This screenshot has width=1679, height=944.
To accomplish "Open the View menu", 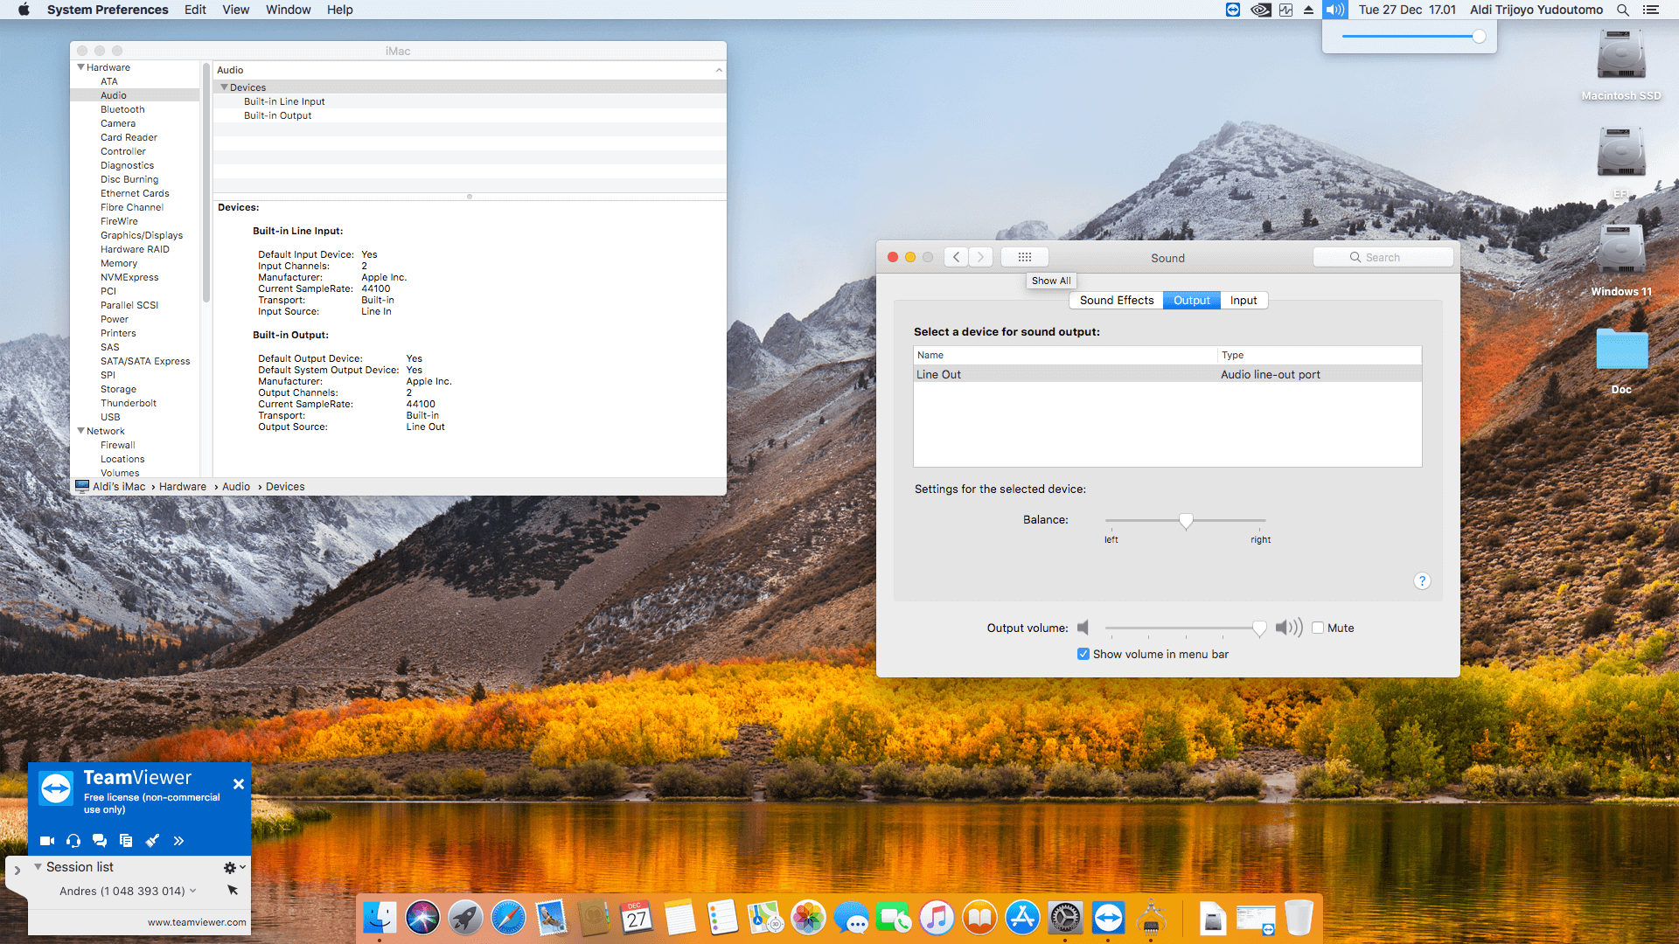I will tap(235, 10).
